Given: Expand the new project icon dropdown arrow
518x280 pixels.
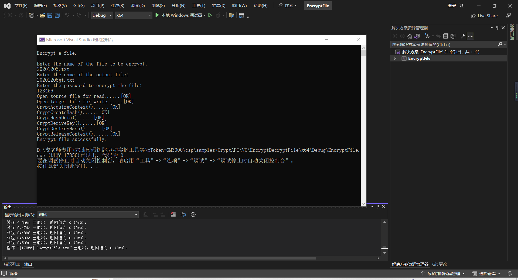Looking at the screenshot, I should pyautogui.click(x=37, y=15).
